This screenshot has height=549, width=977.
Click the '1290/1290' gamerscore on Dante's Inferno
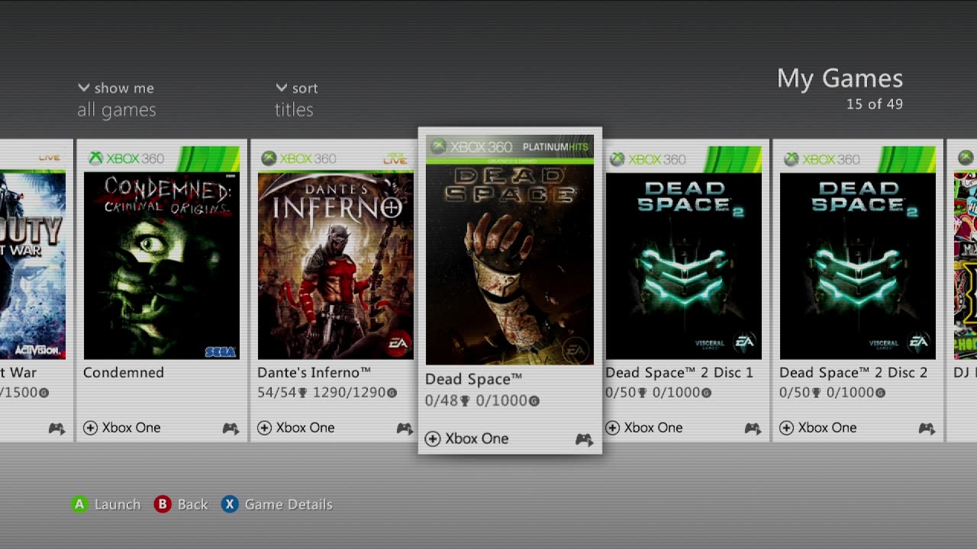coord(348,393)
